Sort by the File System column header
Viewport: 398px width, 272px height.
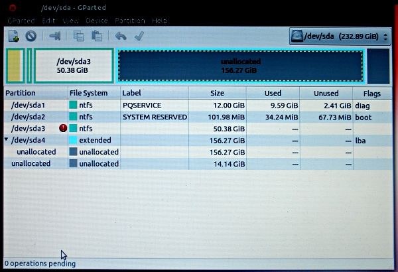tap(94, 93)
